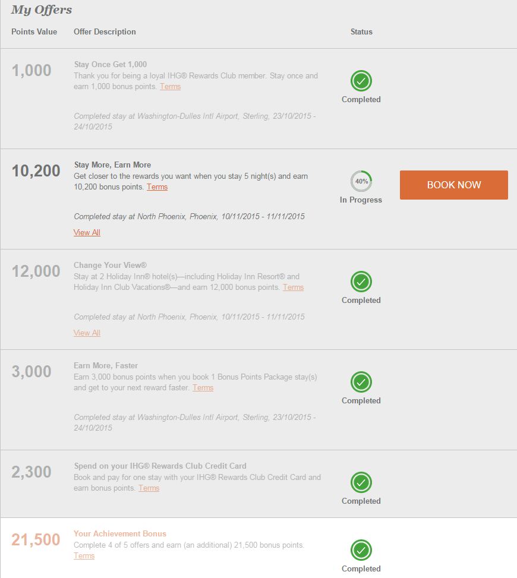Viewport: 517px width, 578px height.
Task: Click the Status column header
Action: click(x=361, y=31)
